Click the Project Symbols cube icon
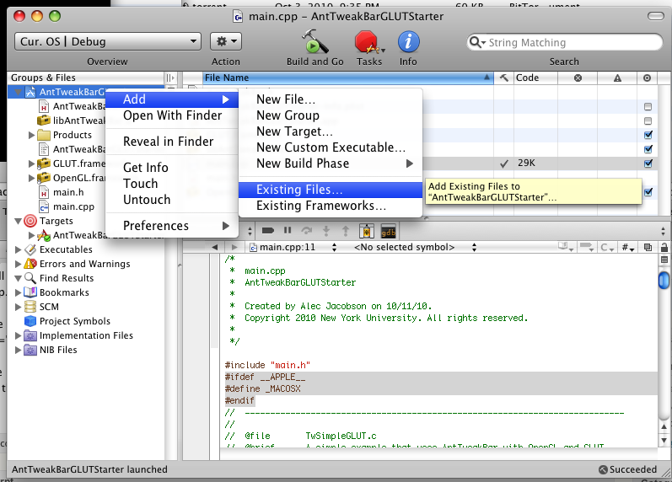This screenshot has width=672, height=482. (x=30, y=321)
